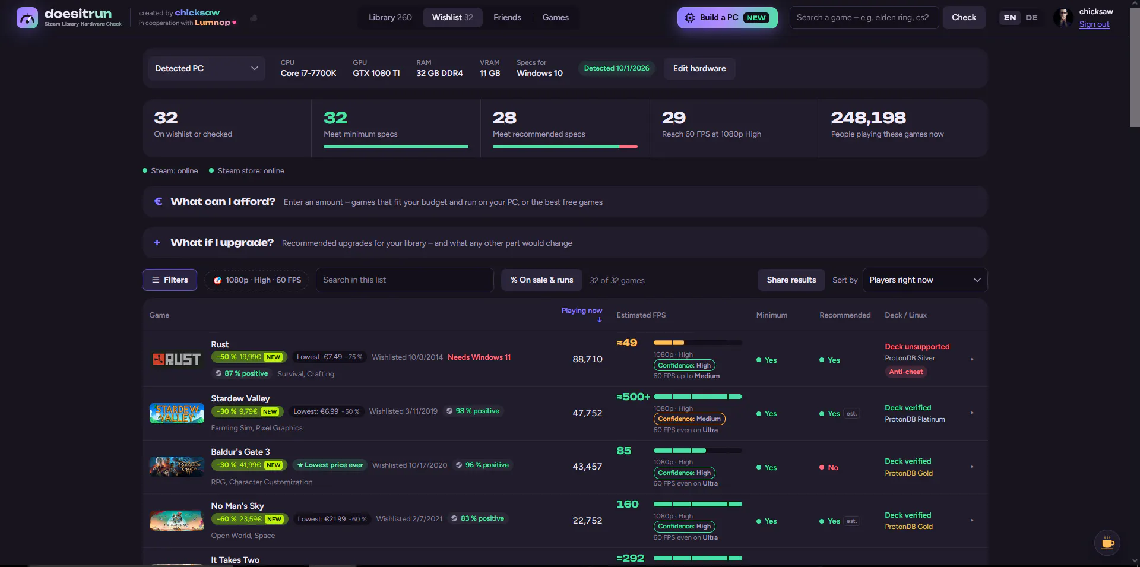The image size is (1140, 567).
Task: Click the Rust game logo thumbnail
Action: click(x=176, y=359)
